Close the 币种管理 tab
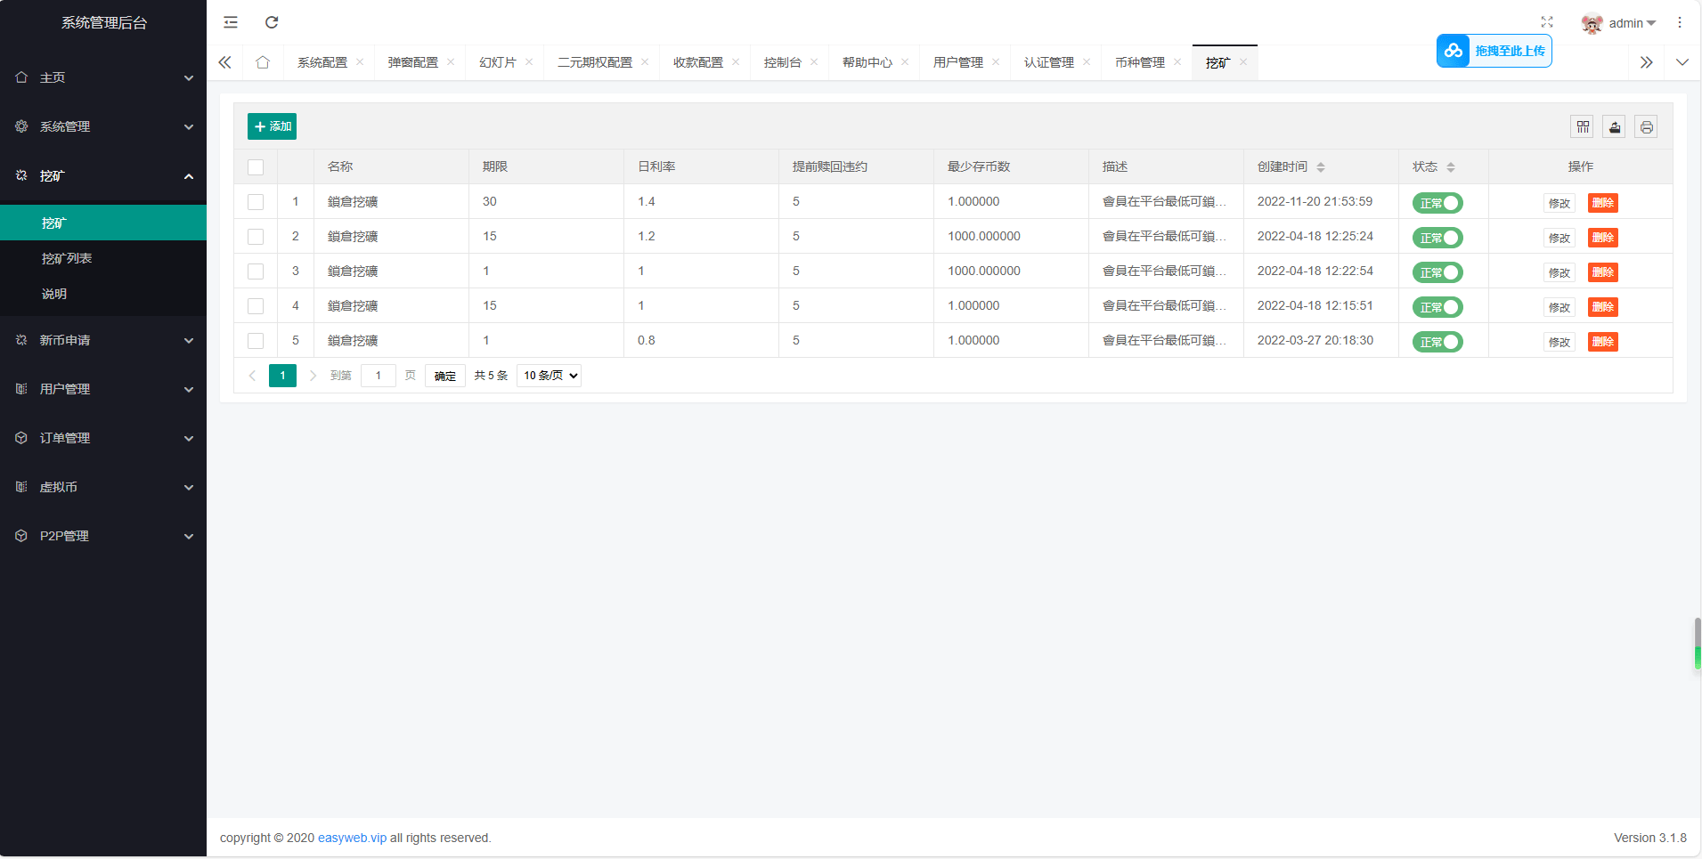The width and height of the screenshot is (1702, 859). tap(1177, 61)
